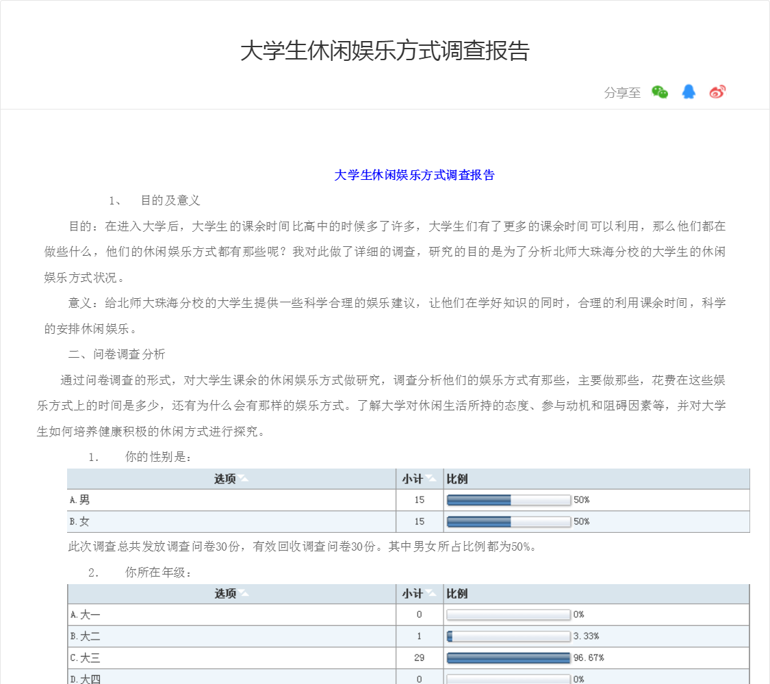Click the B.大二 3.33% progress bar
Viewport: 770px width, 684px height.
coord(509,636)
